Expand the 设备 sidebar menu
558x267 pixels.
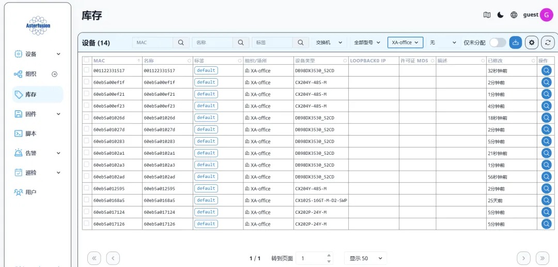coord(38,54)
